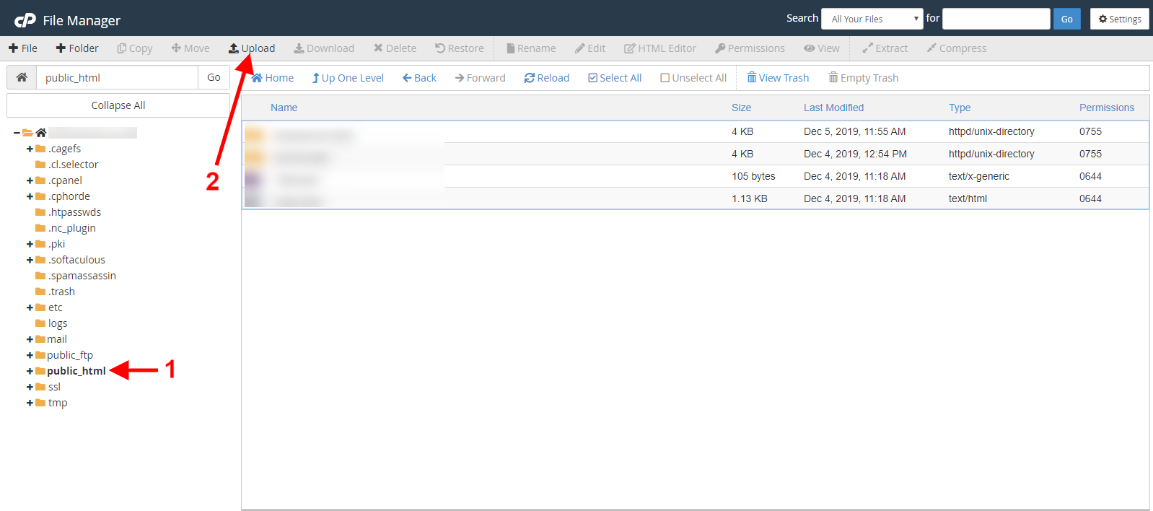
Task: Create a new file with File button
Action: coord(23,48)
